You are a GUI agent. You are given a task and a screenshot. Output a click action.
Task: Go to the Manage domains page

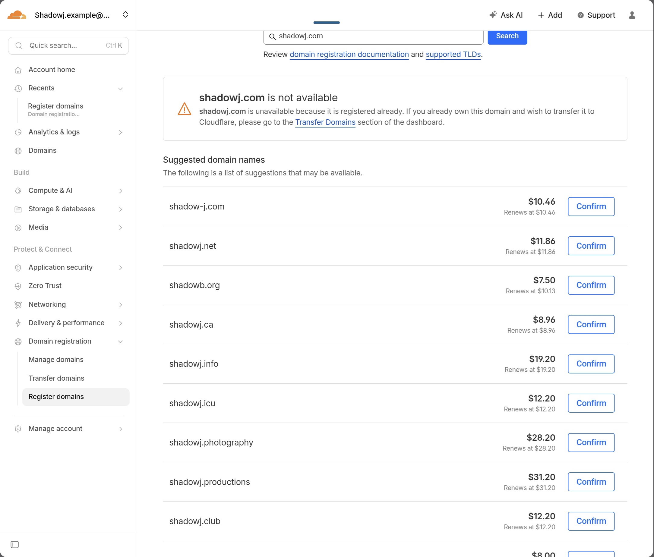pyautogui.click(x=56, y=360)
